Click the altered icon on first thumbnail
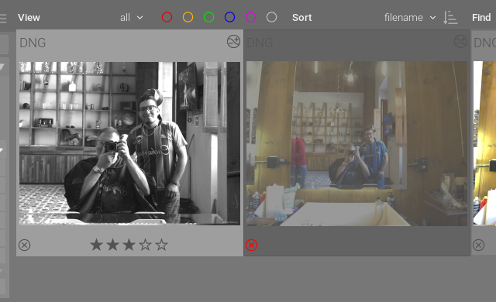 click(233, 41)
